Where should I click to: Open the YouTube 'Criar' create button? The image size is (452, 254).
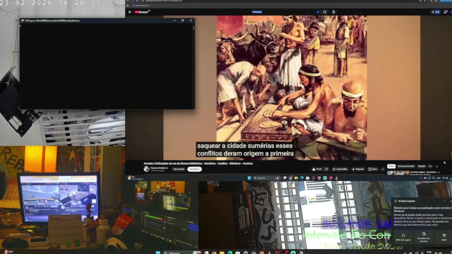coord(435,12)
